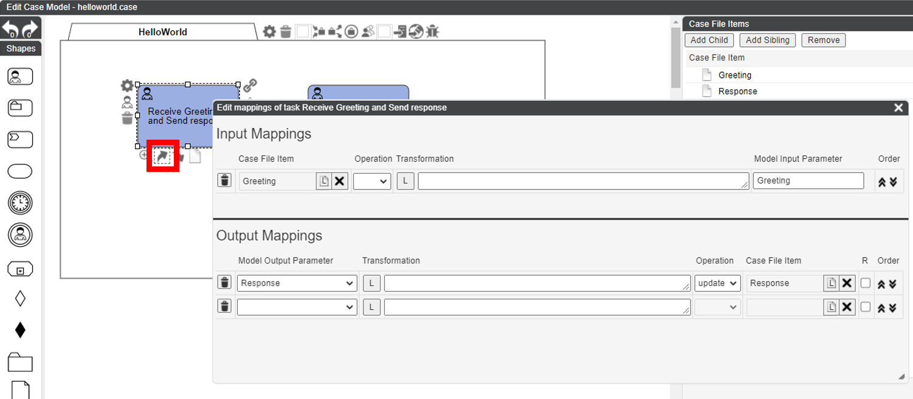Move Response output mapping down with order arrow
Image resolution: width=913 pixels, height=399 pixels.
892,283
